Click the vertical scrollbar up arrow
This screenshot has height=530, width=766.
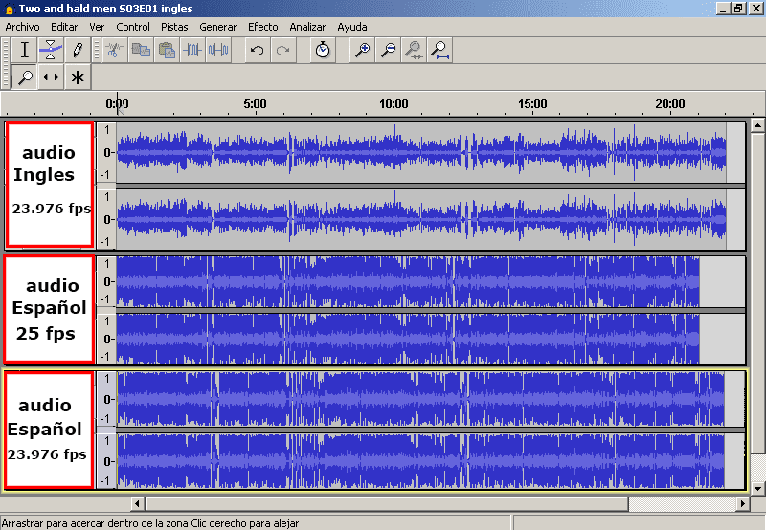click(x=757, y=126)
